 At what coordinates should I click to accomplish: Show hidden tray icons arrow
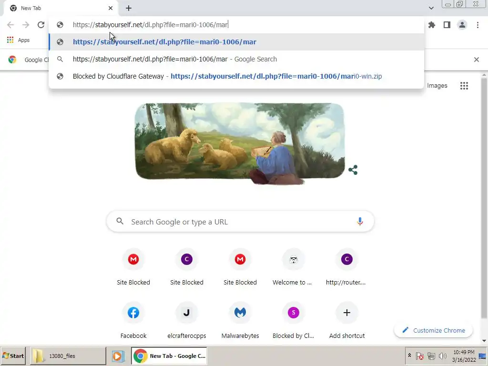pos(409,356)
